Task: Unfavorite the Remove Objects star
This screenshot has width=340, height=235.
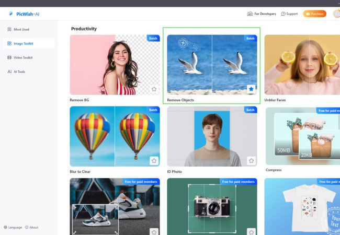Action: [251, 89]
